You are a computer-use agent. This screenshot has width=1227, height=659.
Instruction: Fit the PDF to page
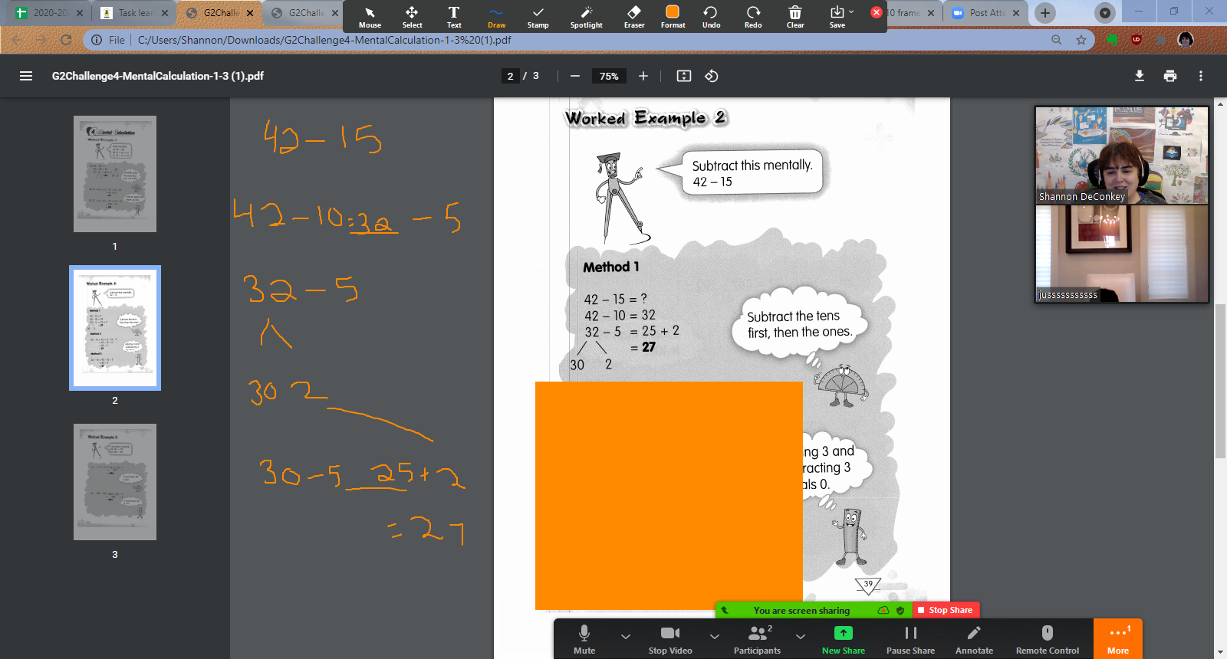point(684,76)
